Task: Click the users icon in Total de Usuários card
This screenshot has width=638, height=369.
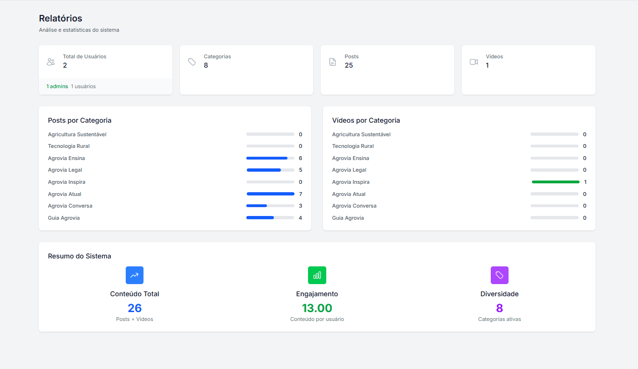Action: point(51,62)
